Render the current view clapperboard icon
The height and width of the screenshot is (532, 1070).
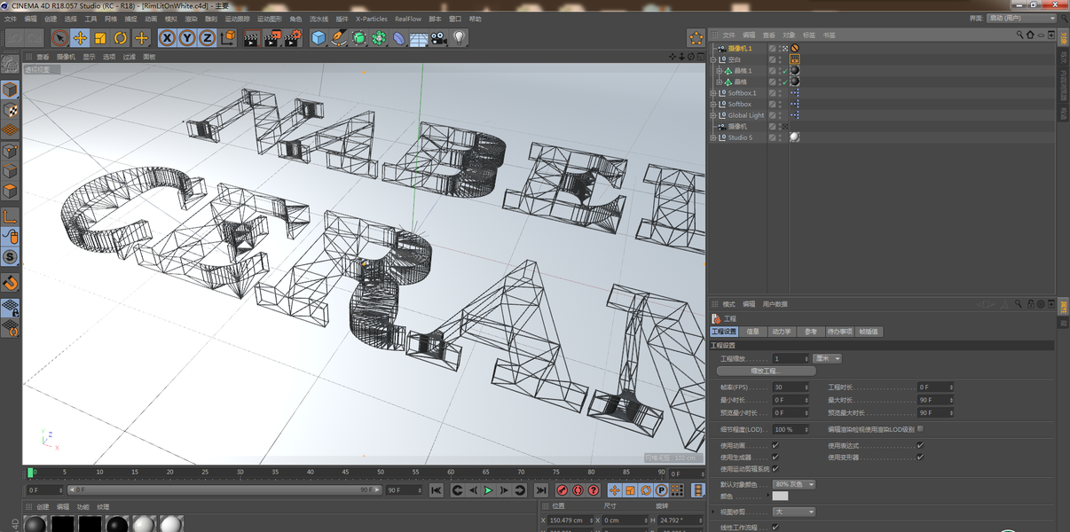point(251,38)
